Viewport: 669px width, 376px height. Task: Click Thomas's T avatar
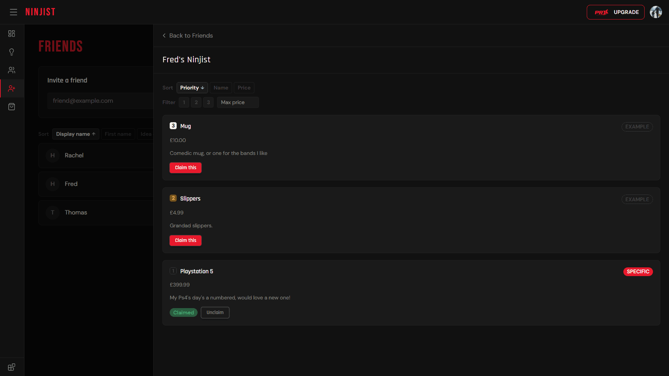coord(53,212)
